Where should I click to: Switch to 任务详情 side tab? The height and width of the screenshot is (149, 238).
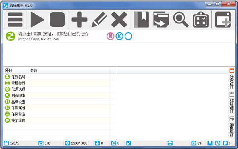click(x=232, y=79)
